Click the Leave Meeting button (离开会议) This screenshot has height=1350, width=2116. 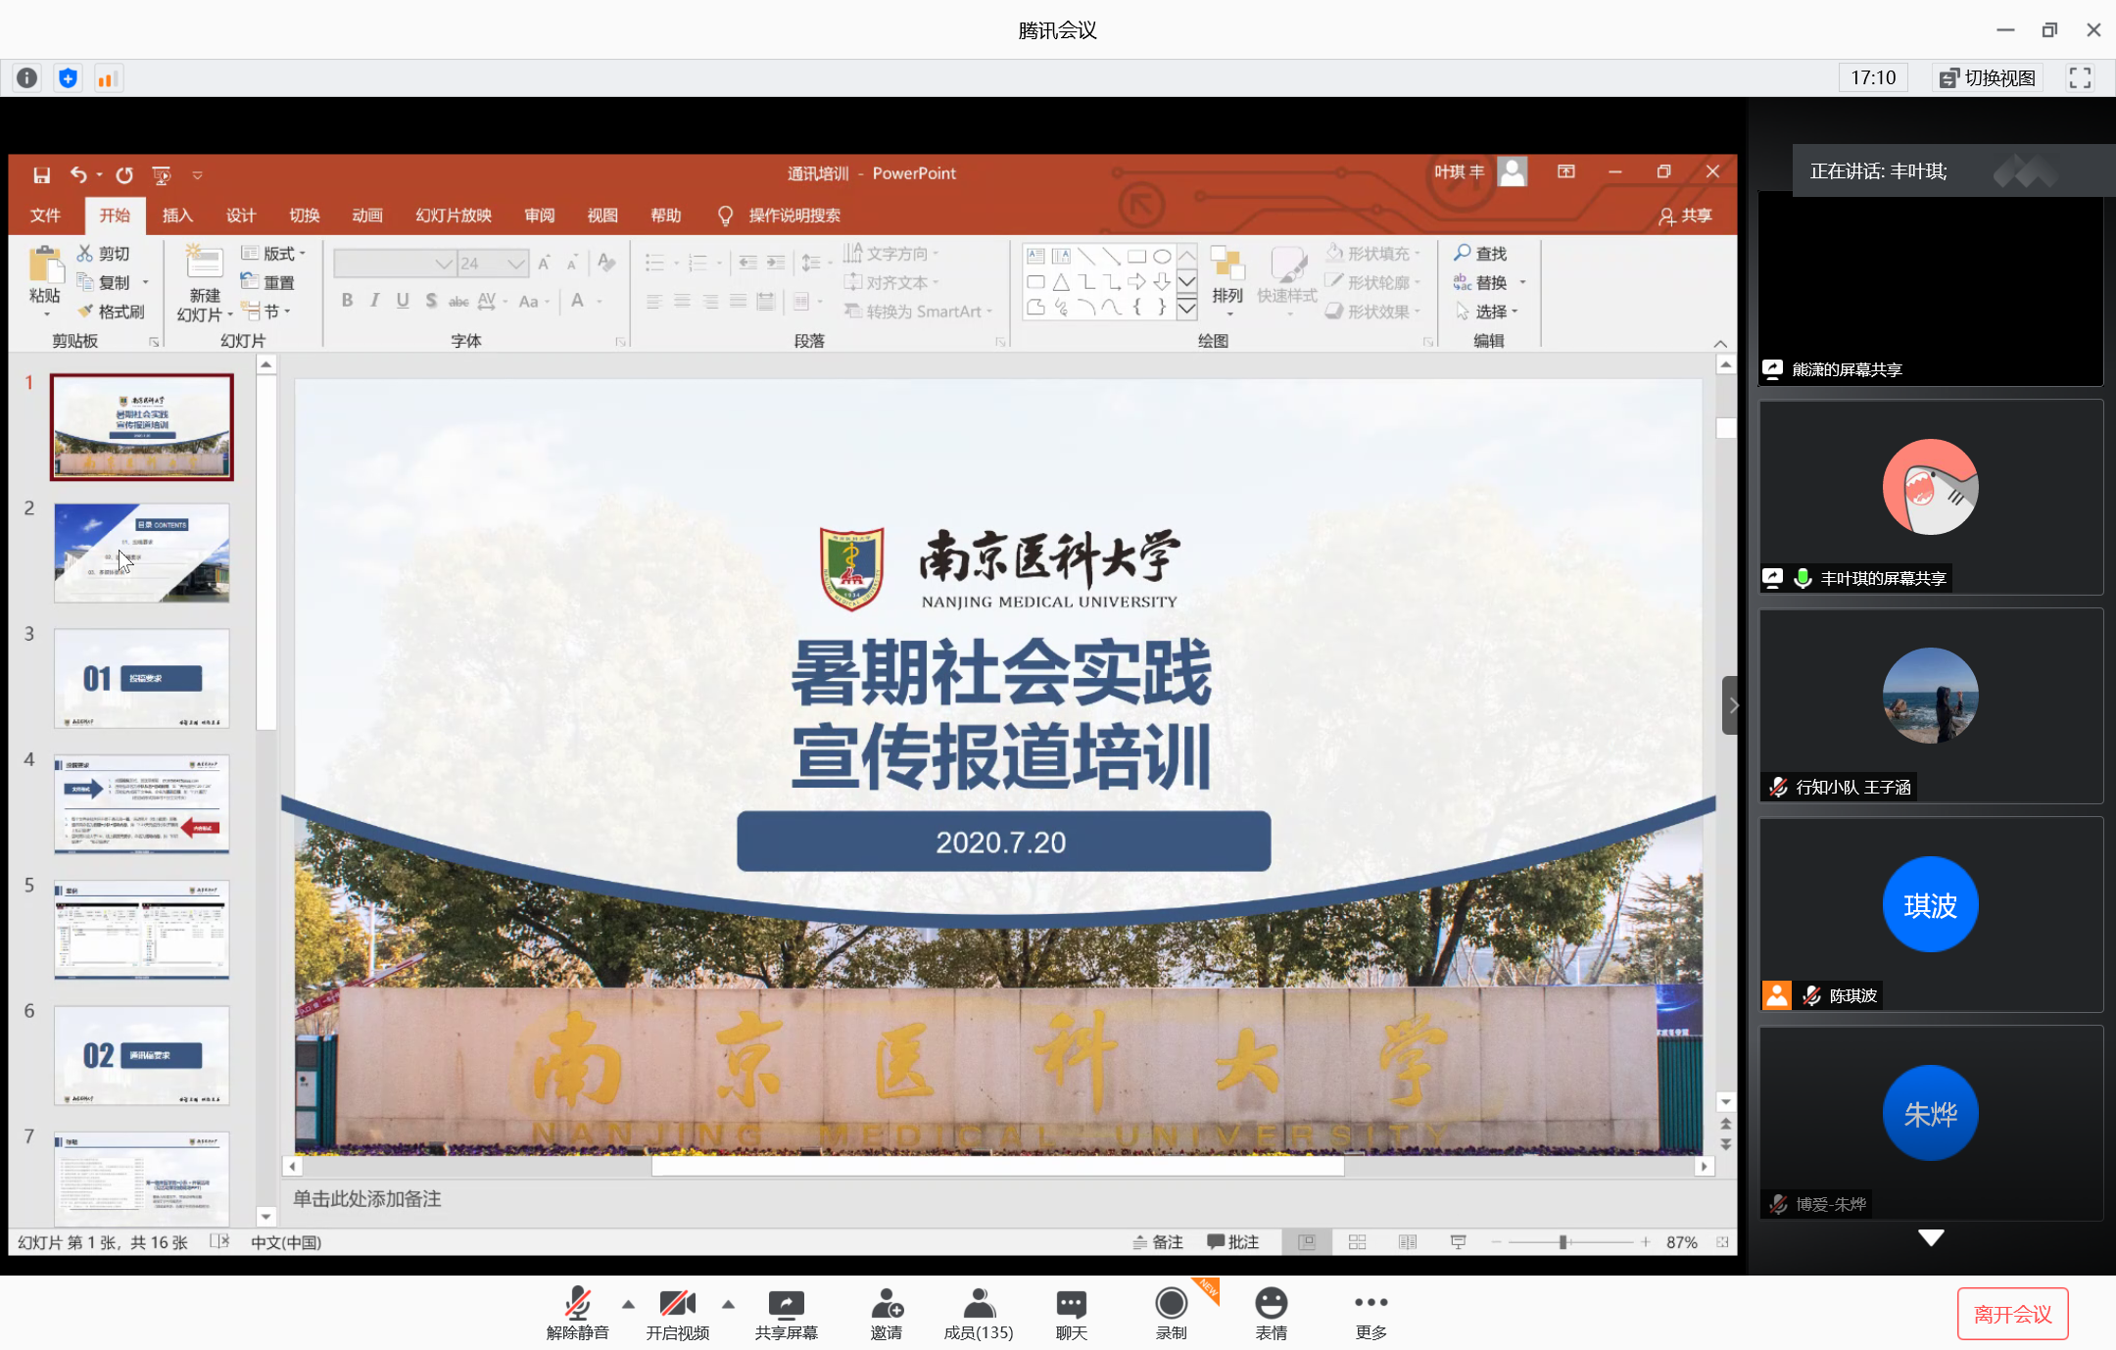(x=2012, y=1314)
